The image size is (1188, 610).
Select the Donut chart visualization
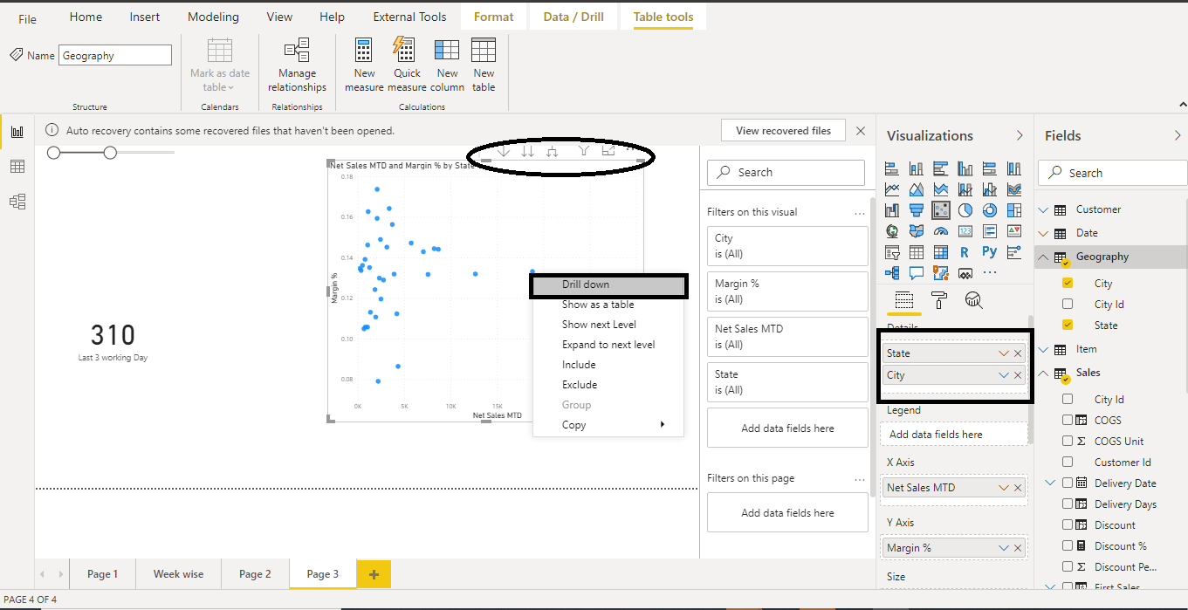pyautogui.click(x=990, y=210)
